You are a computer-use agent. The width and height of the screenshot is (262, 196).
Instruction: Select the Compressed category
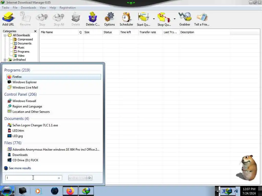tap(23, 39)
